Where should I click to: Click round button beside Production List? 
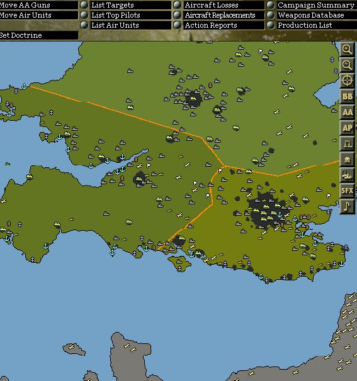pyautogui.click(x=271, y=25)
